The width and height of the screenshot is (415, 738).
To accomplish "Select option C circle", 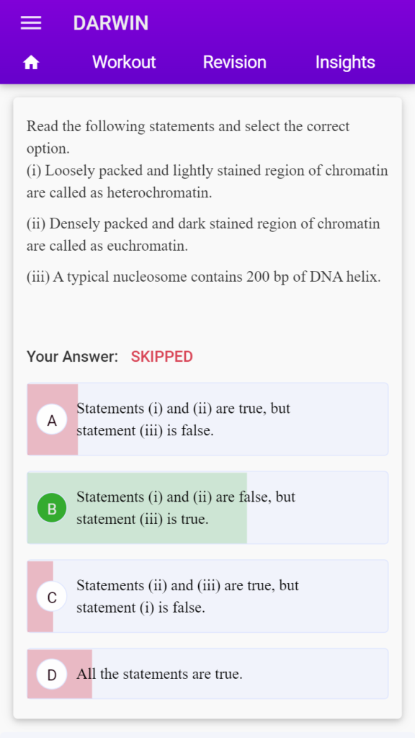I will pyautogui.click(x=52, y=596).
